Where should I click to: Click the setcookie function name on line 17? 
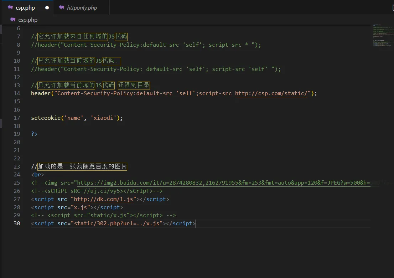[x=46, y=118]
